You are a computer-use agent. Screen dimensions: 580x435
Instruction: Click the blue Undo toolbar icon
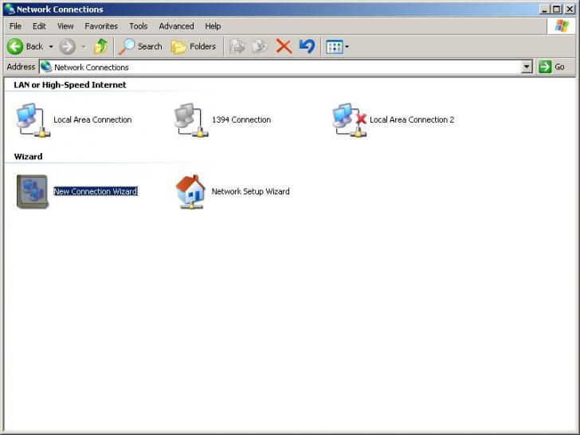click(x=307, y=46)
